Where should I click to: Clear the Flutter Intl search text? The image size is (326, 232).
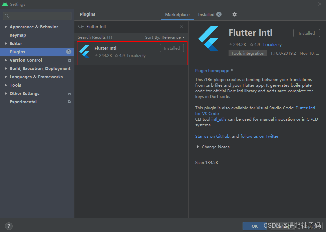click(182, 27)
